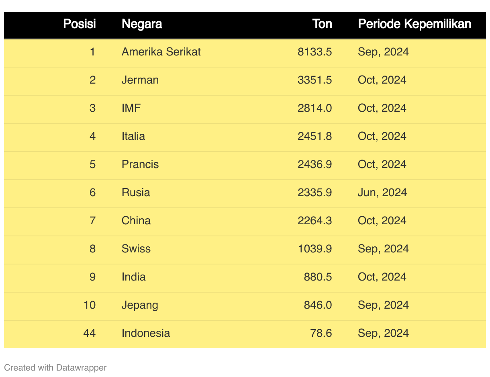Select the Indonesia country cell
490x377 pixels.
coord(146,333)
